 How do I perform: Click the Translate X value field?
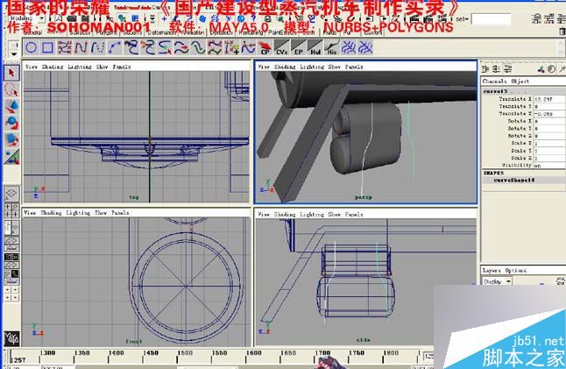click(549, 99)
